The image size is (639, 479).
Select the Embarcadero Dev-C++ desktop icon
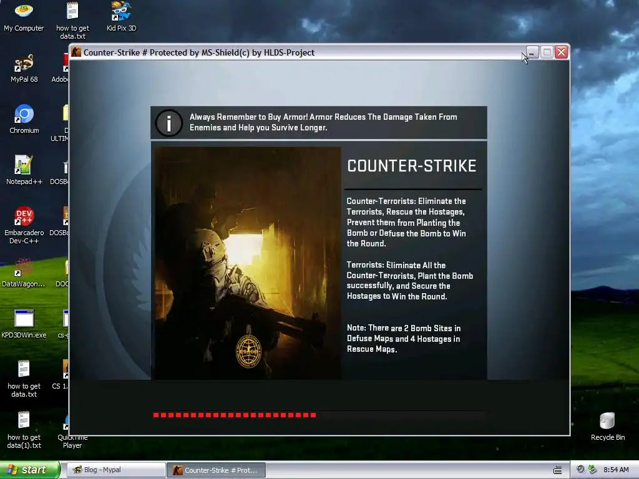(x=24, y=225)
